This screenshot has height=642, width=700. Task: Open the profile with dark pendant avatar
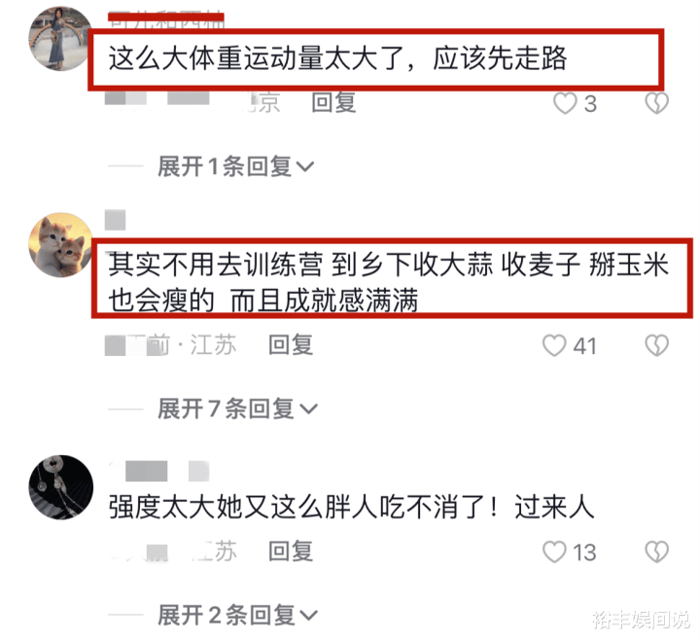coord(61,487)
